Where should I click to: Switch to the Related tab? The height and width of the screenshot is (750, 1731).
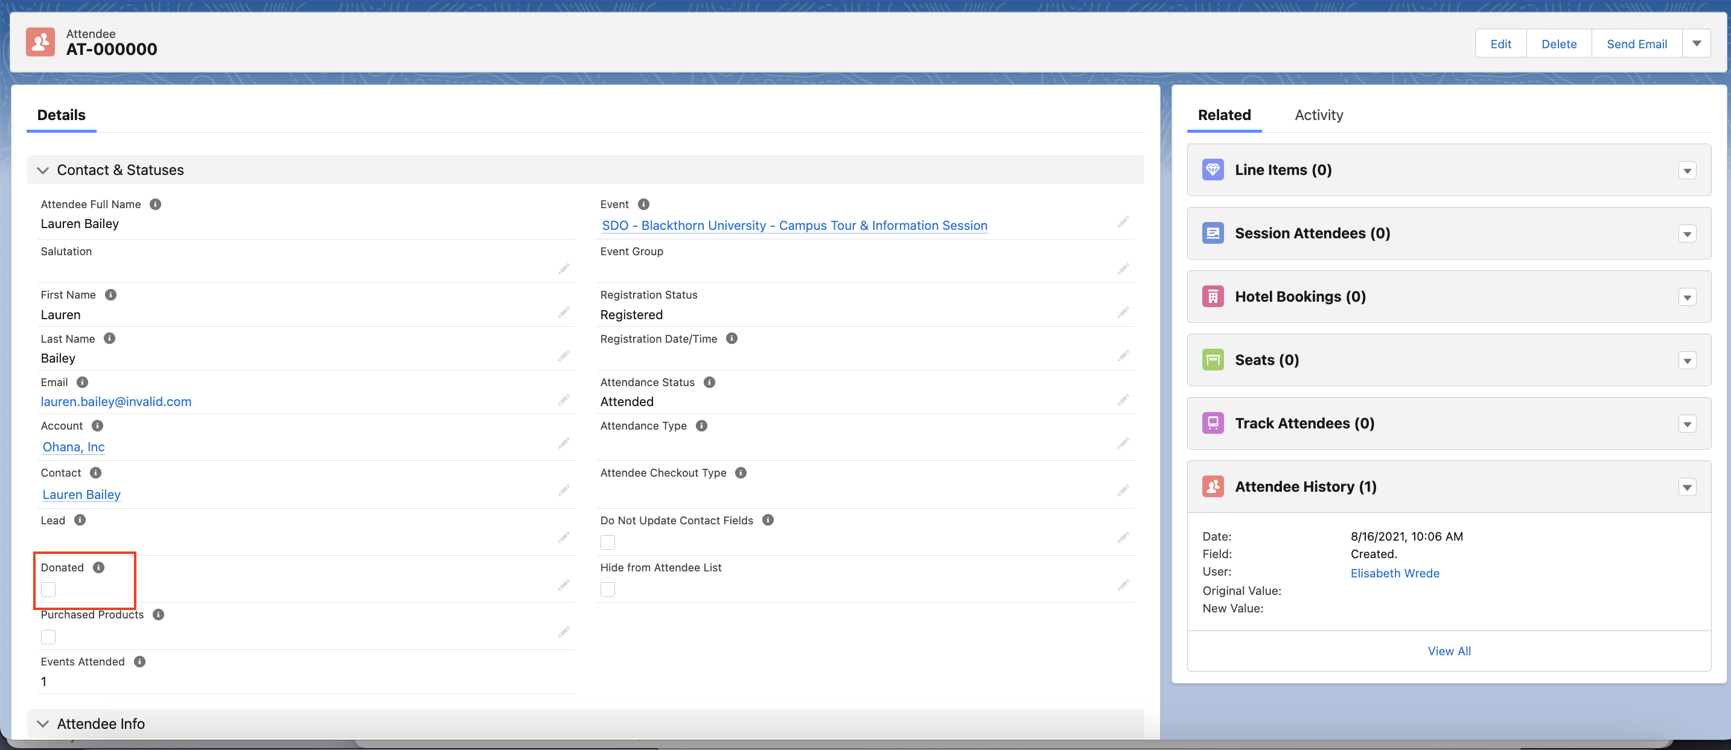click(1225, 115)
